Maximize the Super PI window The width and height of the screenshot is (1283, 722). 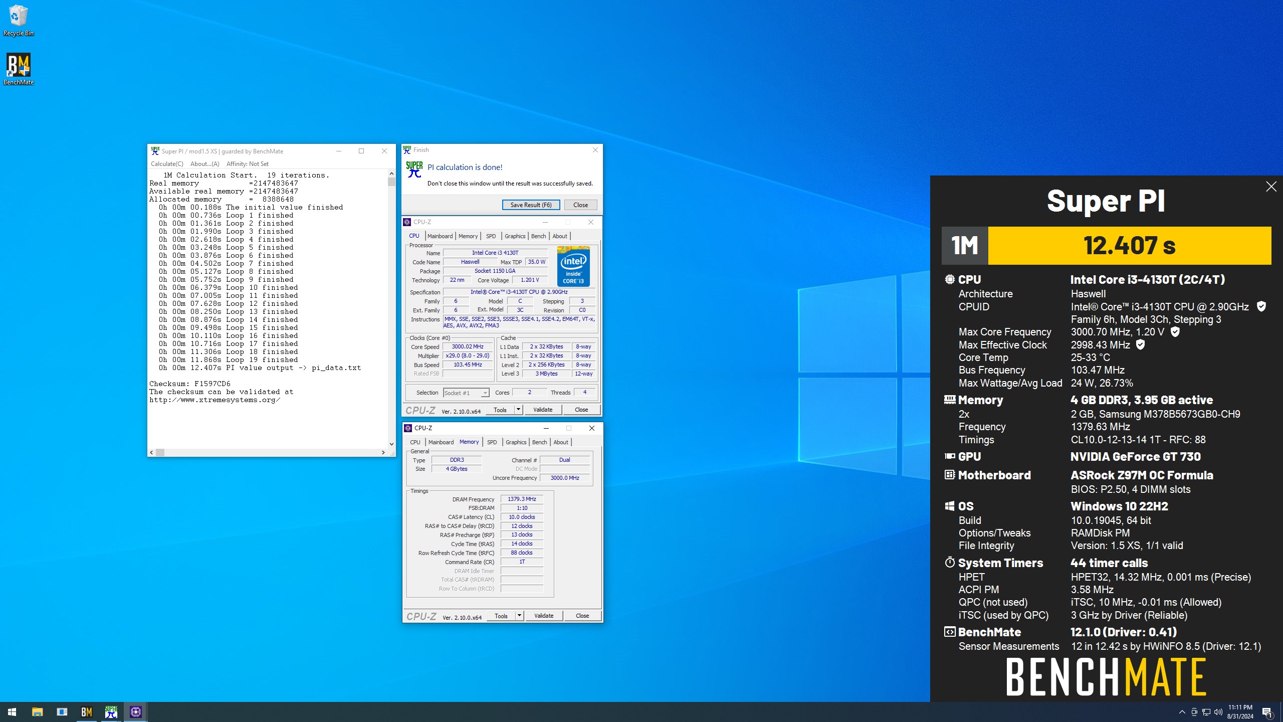361,151
